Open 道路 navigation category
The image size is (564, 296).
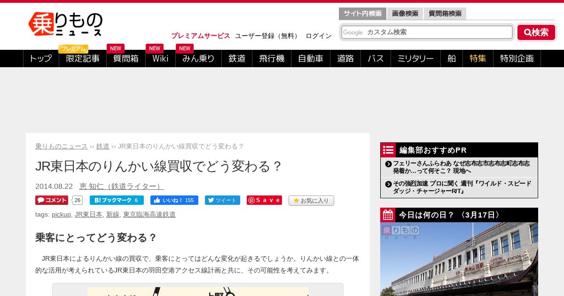[x=345, y=59]
